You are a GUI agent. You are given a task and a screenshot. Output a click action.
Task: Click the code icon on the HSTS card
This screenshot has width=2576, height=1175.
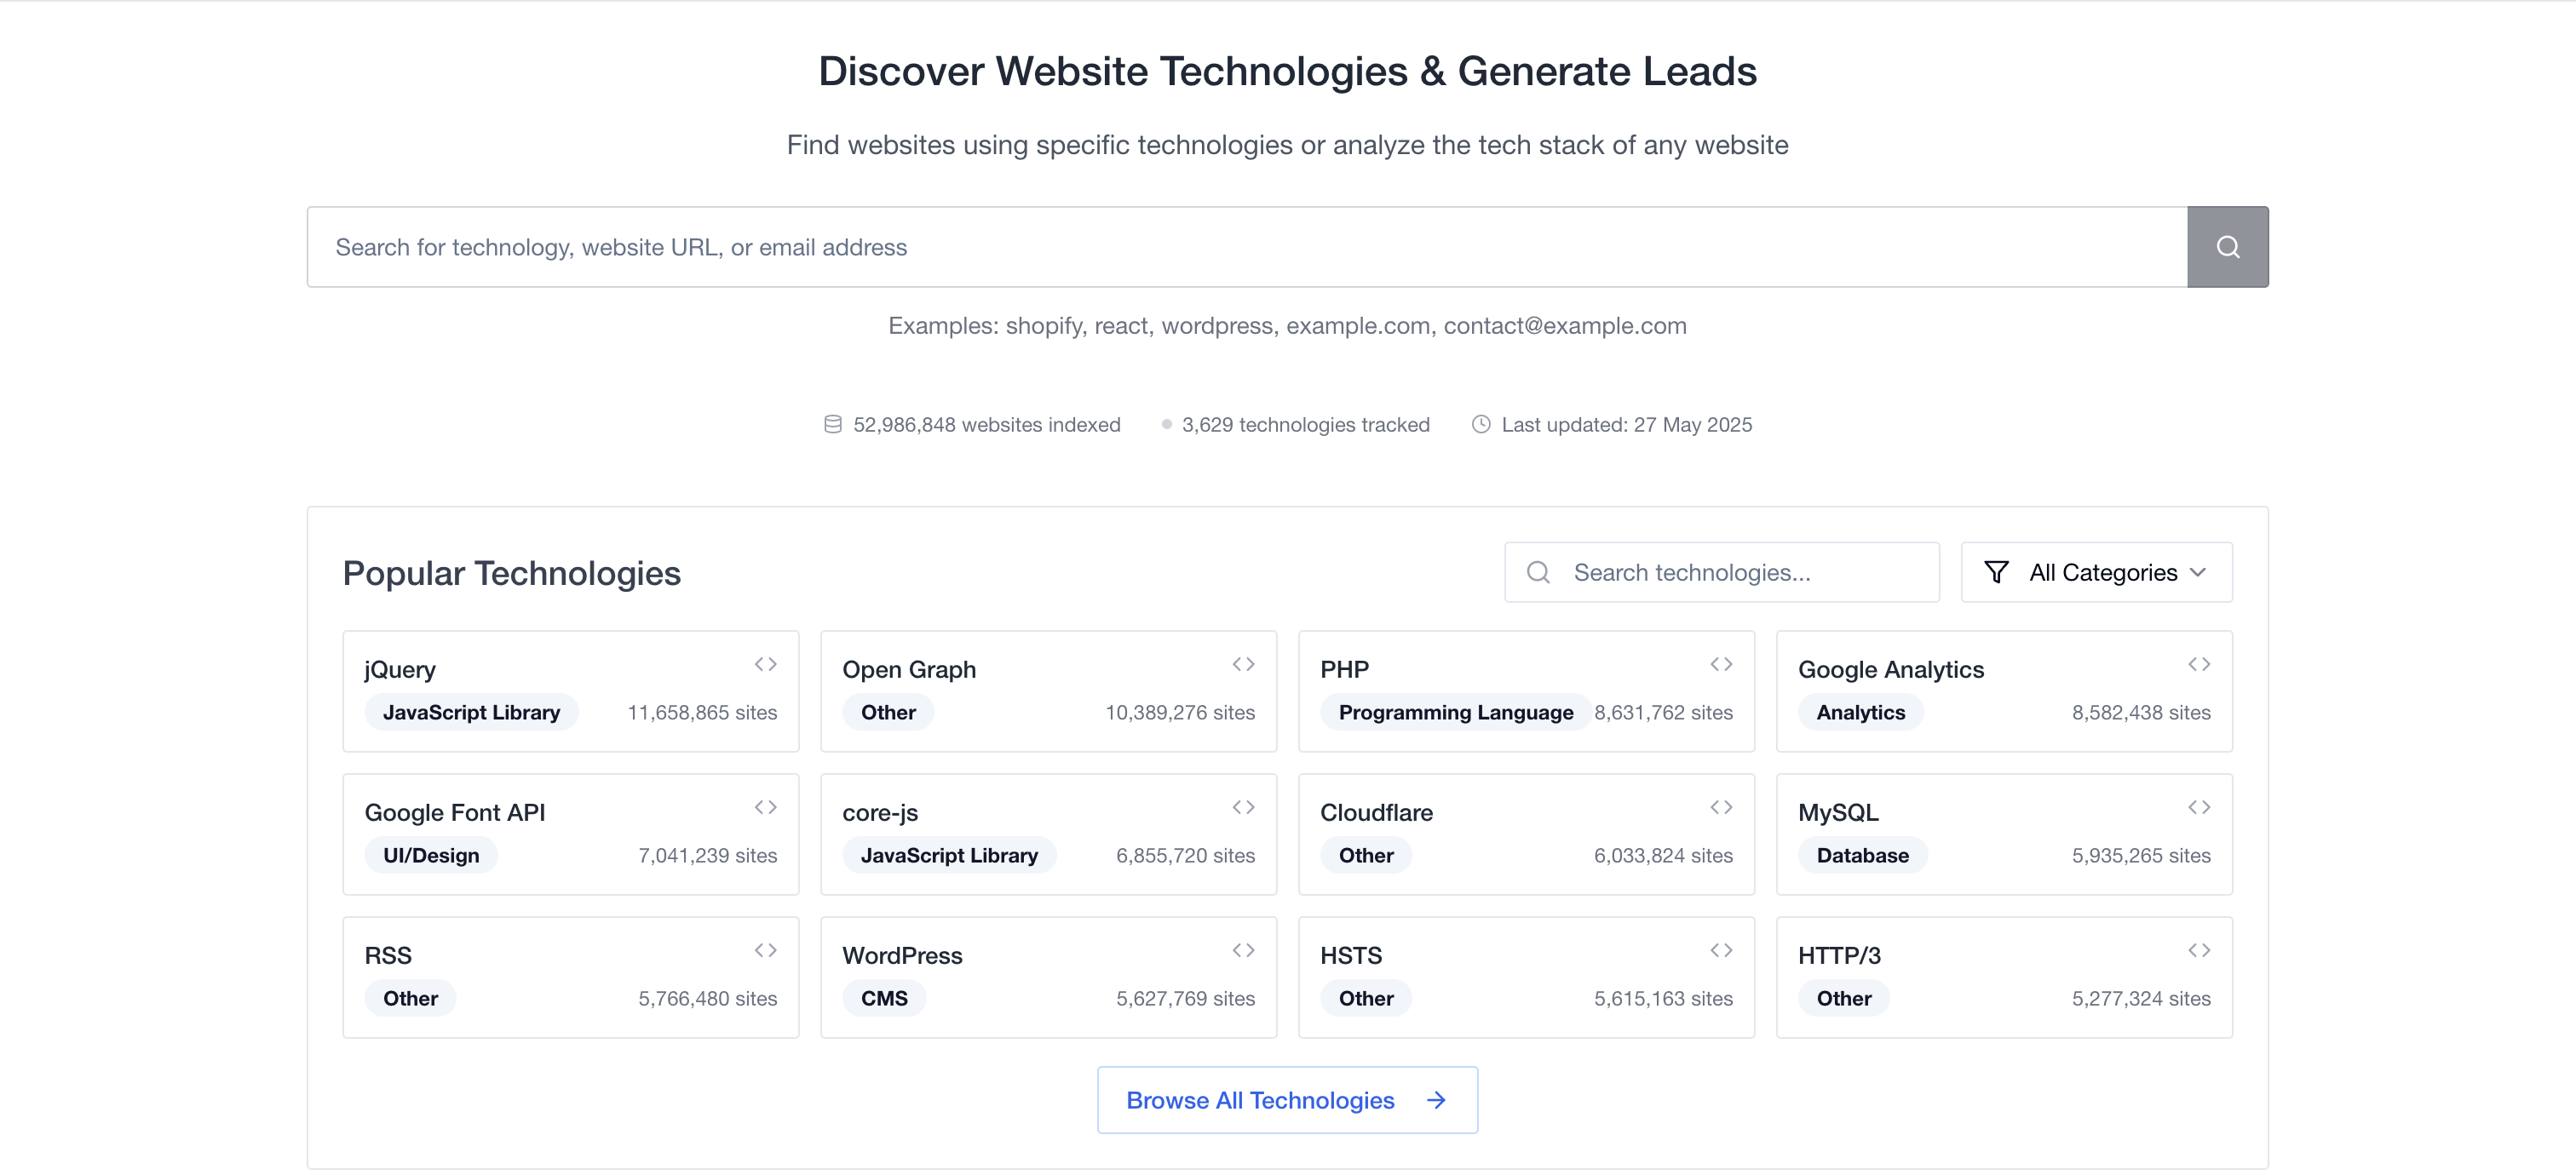coord(1721,949)
